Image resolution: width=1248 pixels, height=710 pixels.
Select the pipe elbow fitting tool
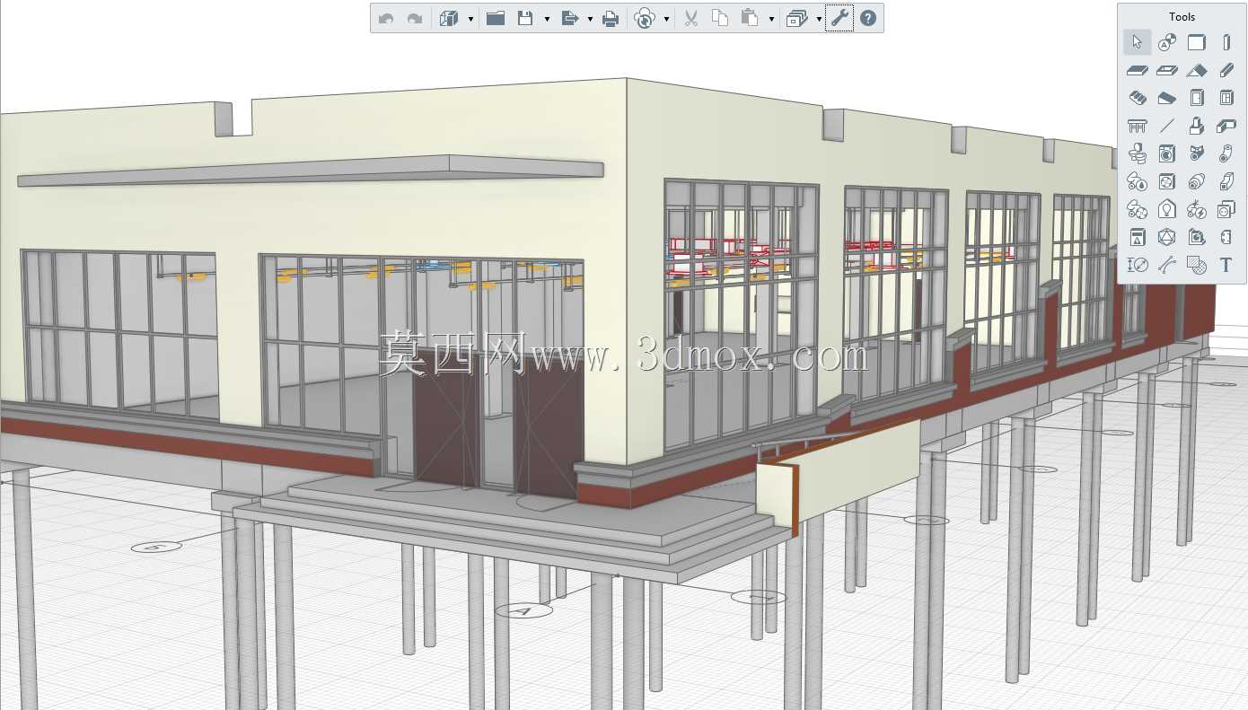[x=1226, y=154]
